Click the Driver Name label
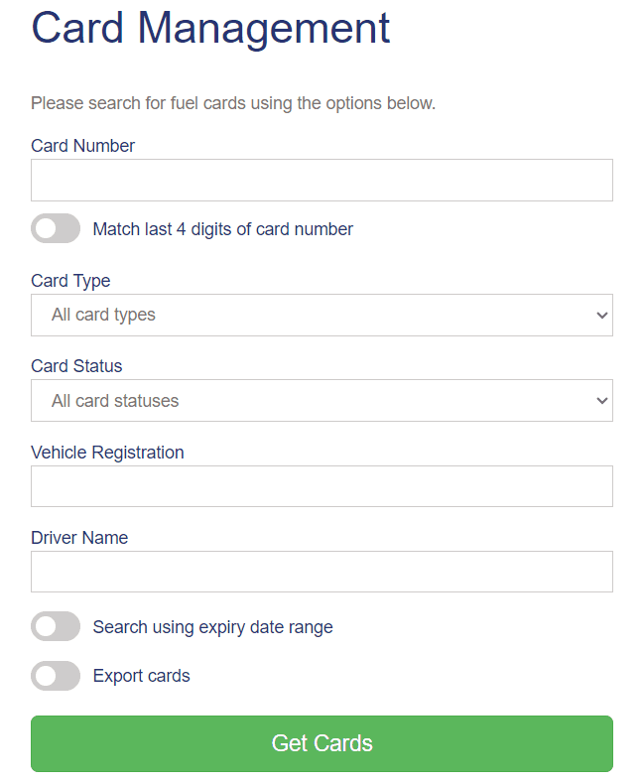Viewport: 644px width, 784px height. tap(79, 538)
